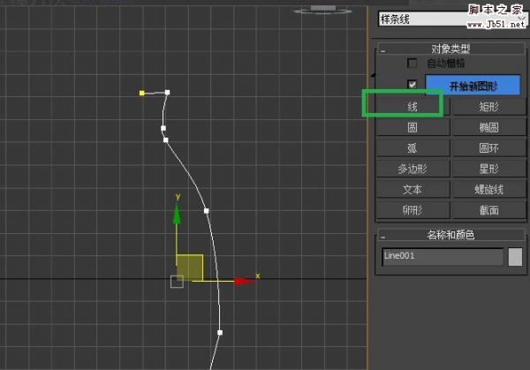Choose the 文本 text shape button

click(x=413, y=189)
